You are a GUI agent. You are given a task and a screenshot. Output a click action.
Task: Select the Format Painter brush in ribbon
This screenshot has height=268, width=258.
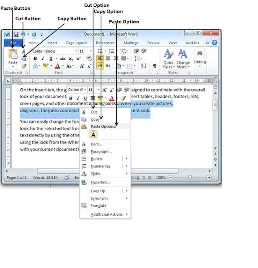(24, 66)
